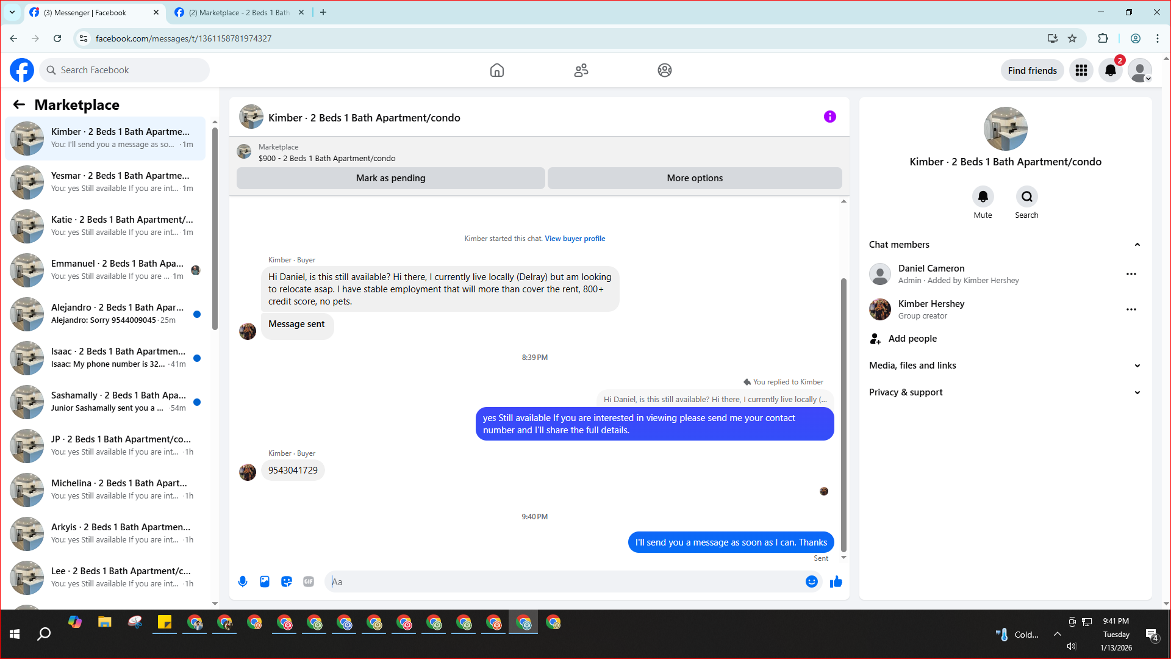Attach a photo with the image icon
Viewport: 1171px width, 659px height.
click(265, 582)
